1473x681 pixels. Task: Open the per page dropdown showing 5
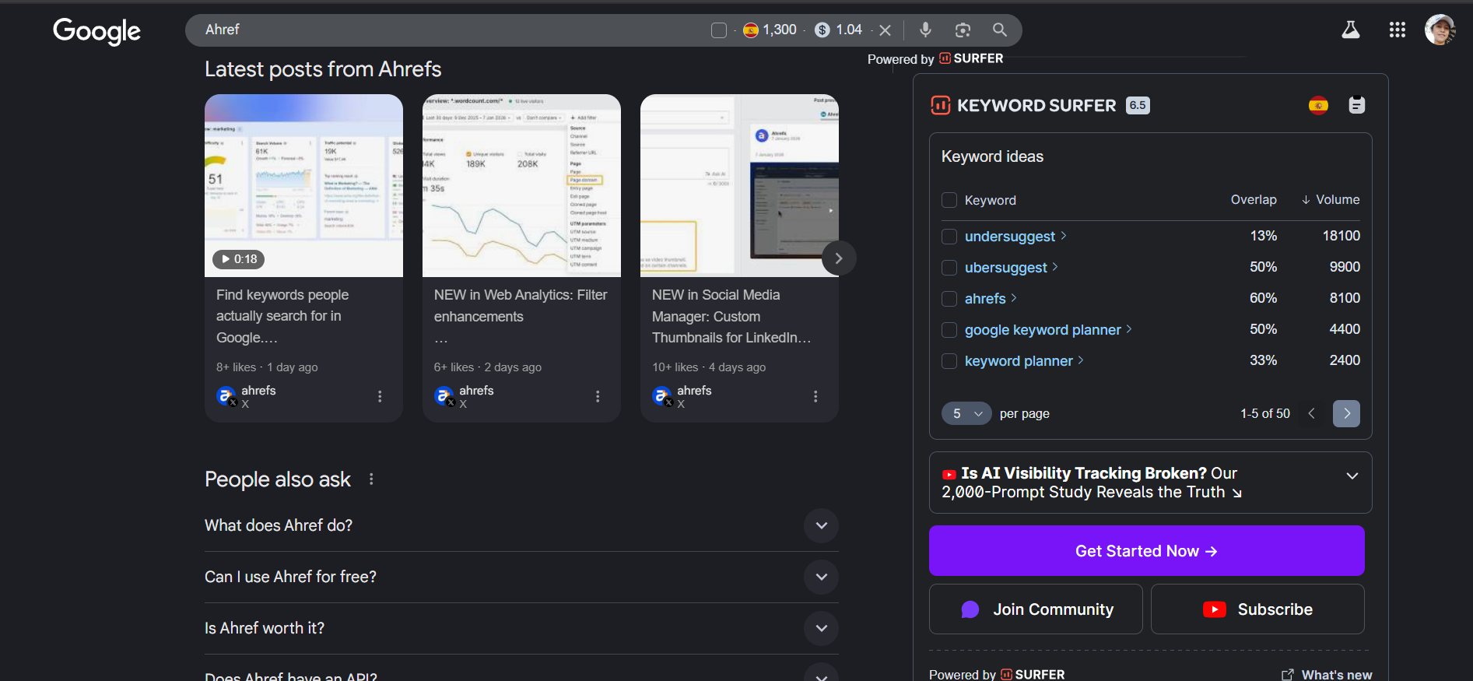click(966, 413)
